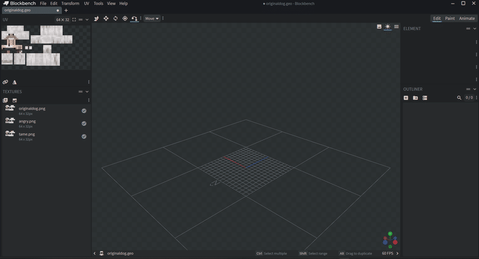Open options dots right of Move dropdown
This screenshot has height=259, width=479.
point(163,19)
